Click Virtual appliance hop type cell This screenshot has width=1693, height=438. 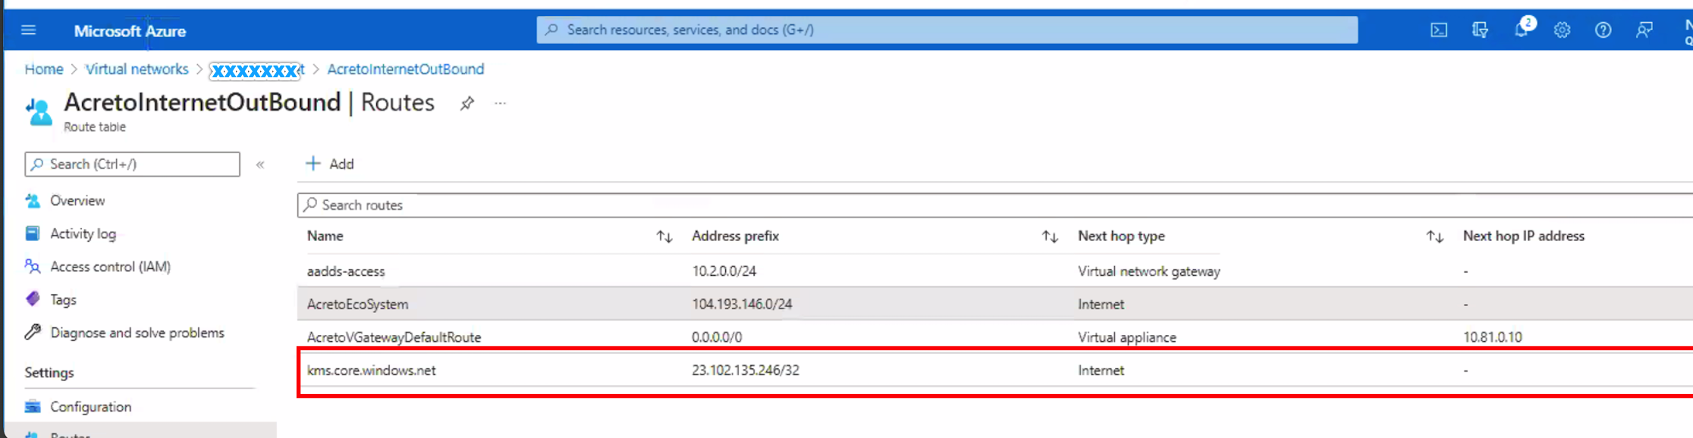(1127, 337)
